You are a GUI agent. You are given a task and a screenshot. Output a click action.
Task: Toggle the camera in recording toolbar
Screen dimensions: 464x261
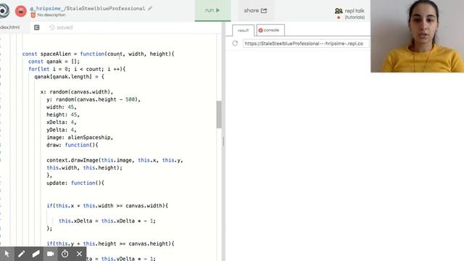point(50,254)
